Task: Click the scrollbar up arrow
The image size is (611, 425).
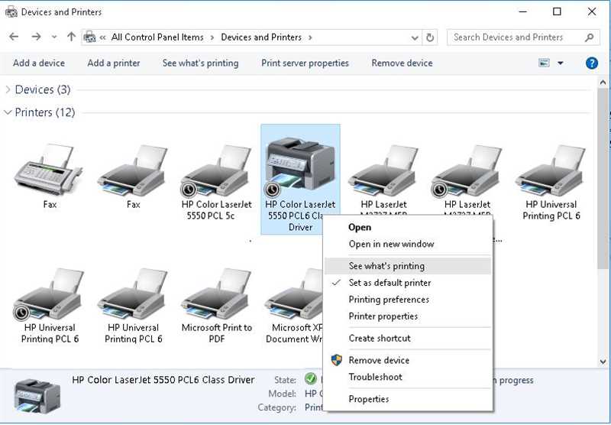Action: click(x=603, y=83)
